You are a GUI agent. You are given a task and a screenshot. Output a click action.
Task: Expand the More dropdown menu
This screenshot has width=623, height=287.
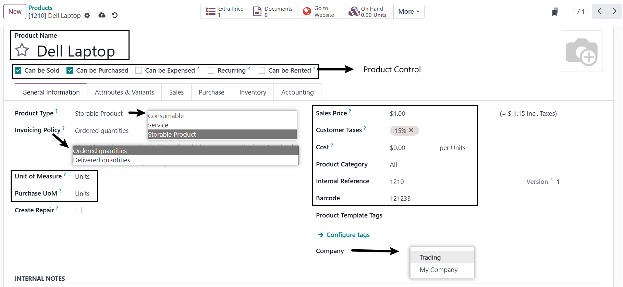click(408, 12)
